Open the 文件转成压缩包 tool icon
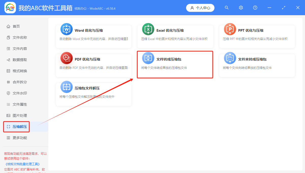 point(148,58)
